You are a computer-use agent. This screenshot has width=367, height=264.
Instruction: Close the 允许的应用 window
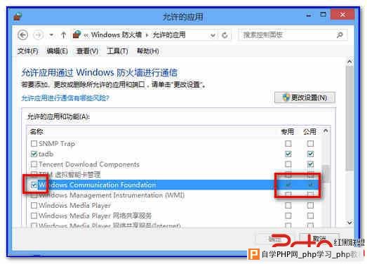(x=342, y=15)
